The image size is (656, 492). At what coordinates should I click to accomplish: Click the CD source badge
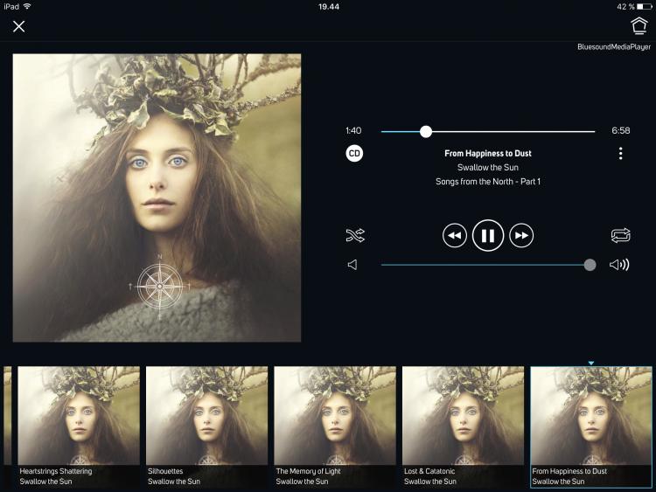point(354,154)
